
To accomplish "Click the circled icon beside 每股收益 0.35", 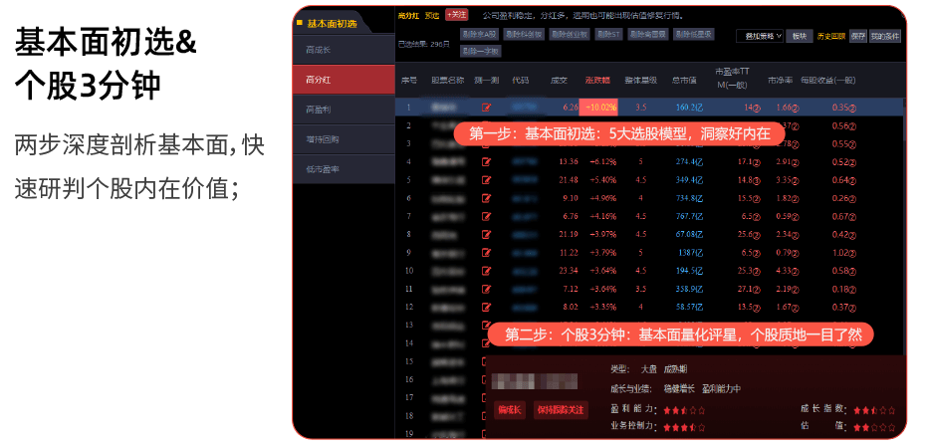I will [852, 108].
